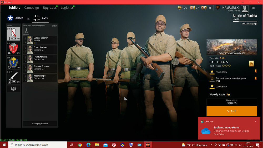Image resolution: width=263 pixels, height=148 pixels.
Task: Click the red star rank badge
Action: click(218, 8)
